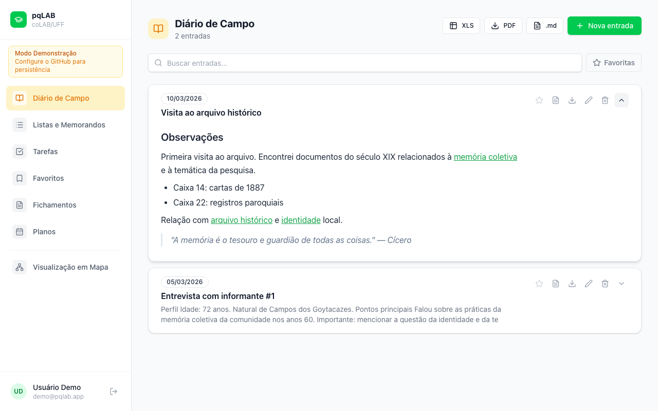Open the fichamento icon on the first entry
This screenshot has height=411, width=658.
(x=556, y=100)
